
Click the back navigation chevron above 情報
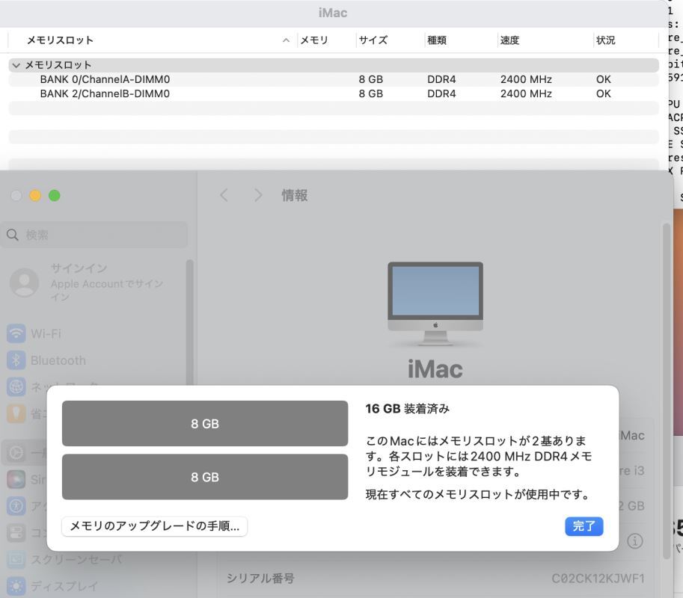(x=223, y=194)
